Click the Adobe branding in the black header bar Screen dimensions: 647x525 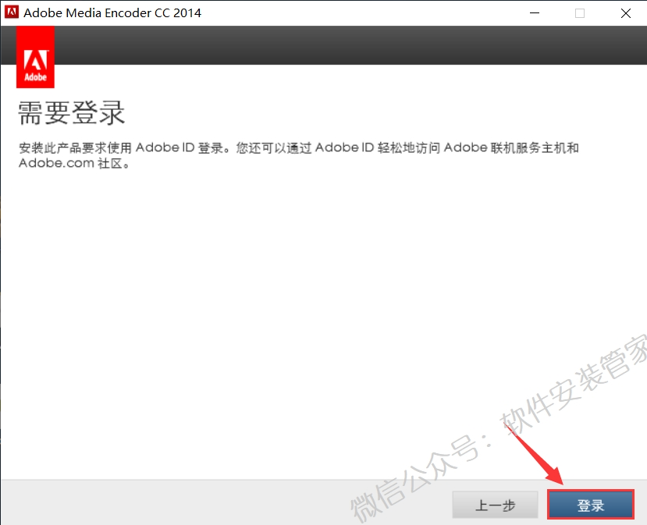[35, 56]
